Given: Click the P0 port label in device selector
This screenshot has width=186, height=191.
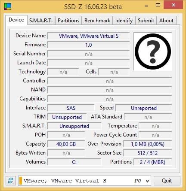Looking at the screenshot, I should click(137, 181).
